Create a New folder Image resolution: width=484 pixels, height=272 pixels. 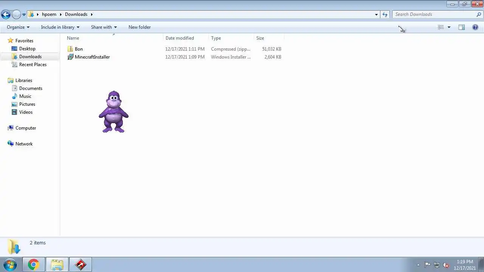tap(140, 27)
